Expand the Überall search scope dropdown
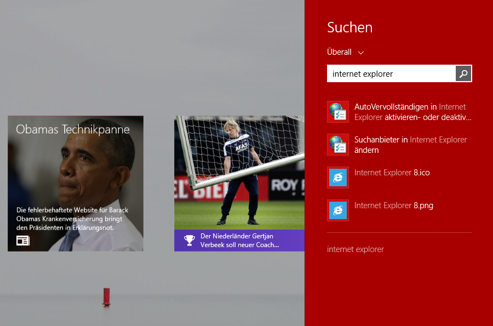 (345, 52)
